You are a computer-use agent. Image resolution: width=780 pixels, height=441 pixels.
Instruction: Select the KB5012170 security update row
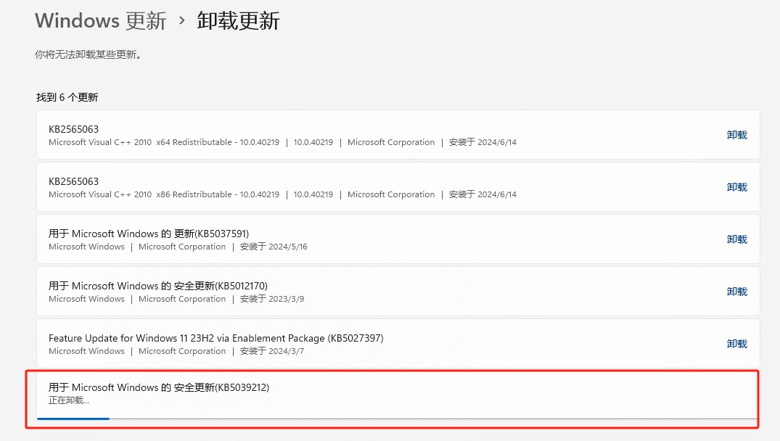coord(363,291)
